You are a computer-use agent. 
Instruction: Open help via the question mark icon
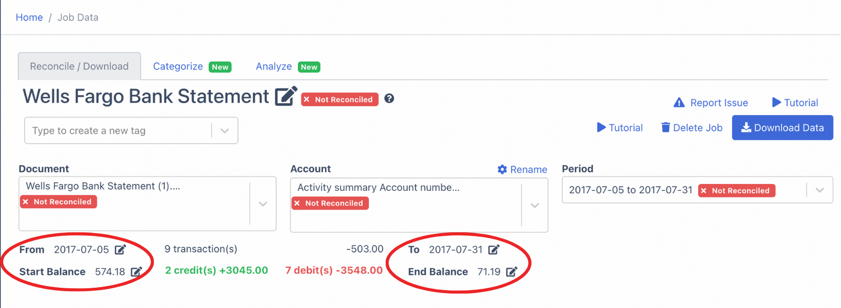(x=389, y=98)
